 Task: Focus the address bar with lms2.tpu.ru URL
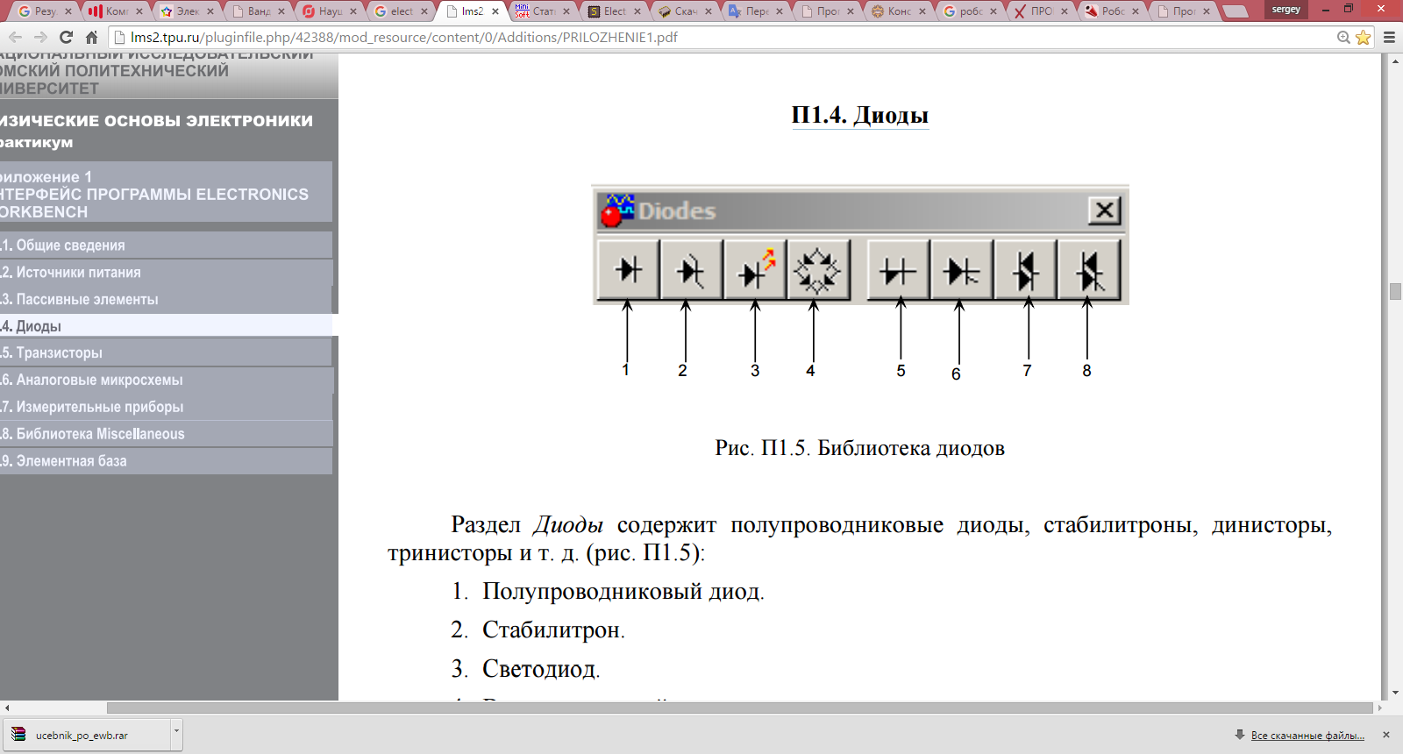pos(728,38)
